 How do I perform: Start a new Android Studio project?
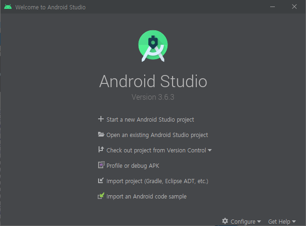(x=150, y=119)
